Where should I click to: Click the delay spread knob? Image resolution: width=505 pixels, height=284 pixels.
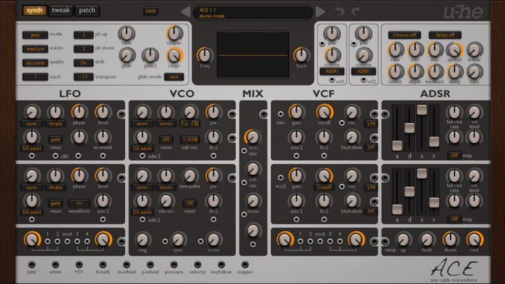tap(454, 50)
